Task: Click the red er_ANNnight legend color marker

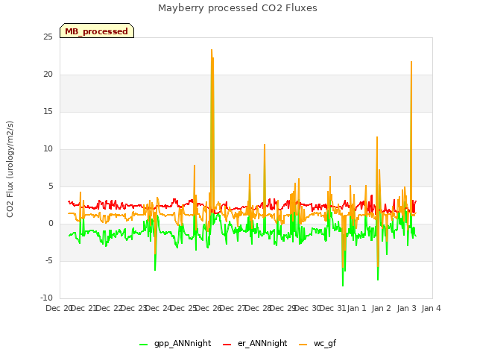Action: (227, 345)
